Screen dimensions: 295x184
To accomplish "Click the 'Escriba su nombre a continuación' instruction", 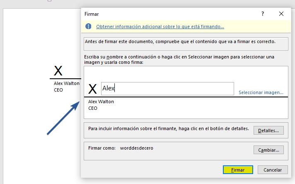I will pyautogui.click(x=179, y=59).
